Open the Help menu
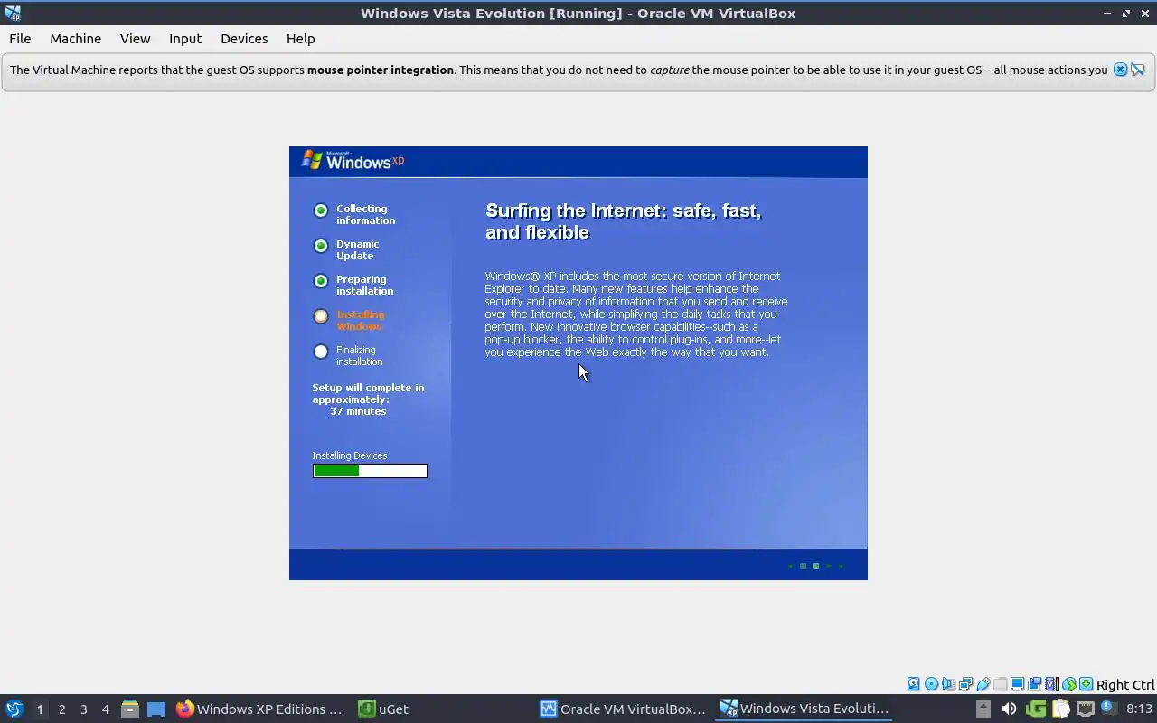The height and width of the screenshot is (723, 1157). (300, 39)
